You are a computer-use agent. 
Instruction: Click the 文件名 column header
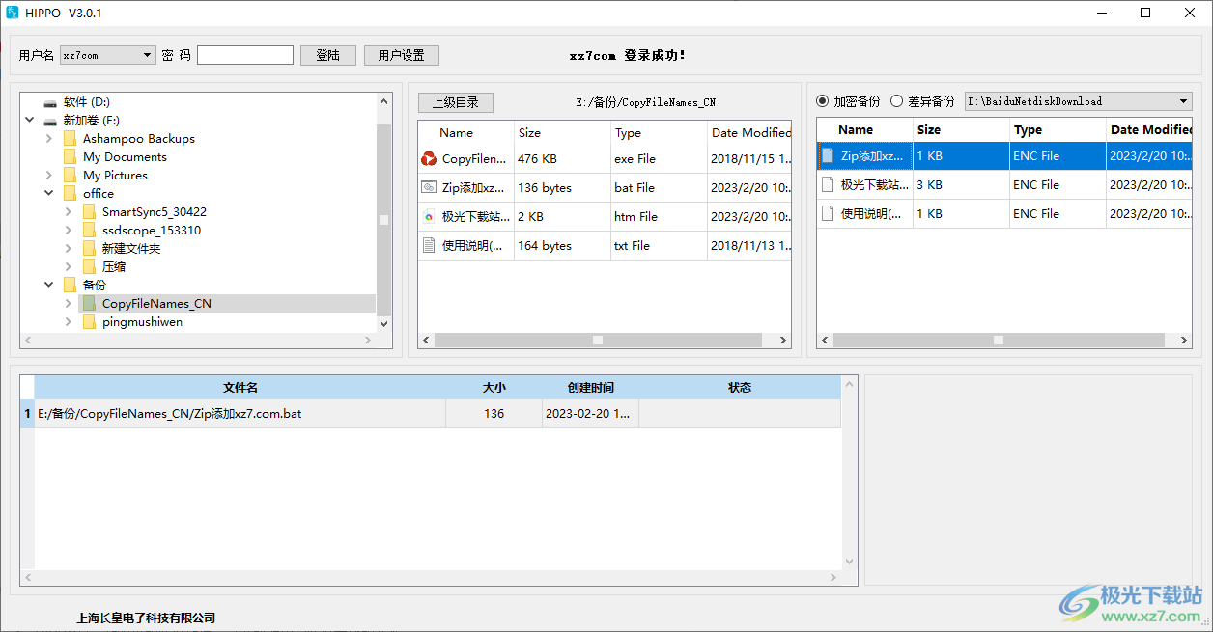240,388
